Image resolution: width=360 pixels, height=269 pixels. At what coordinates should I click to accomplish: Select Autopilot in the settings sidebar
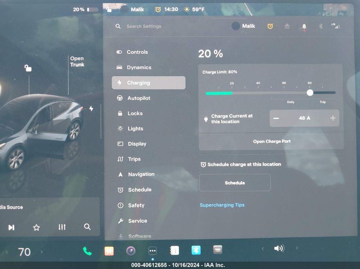(x=139, y=98)
